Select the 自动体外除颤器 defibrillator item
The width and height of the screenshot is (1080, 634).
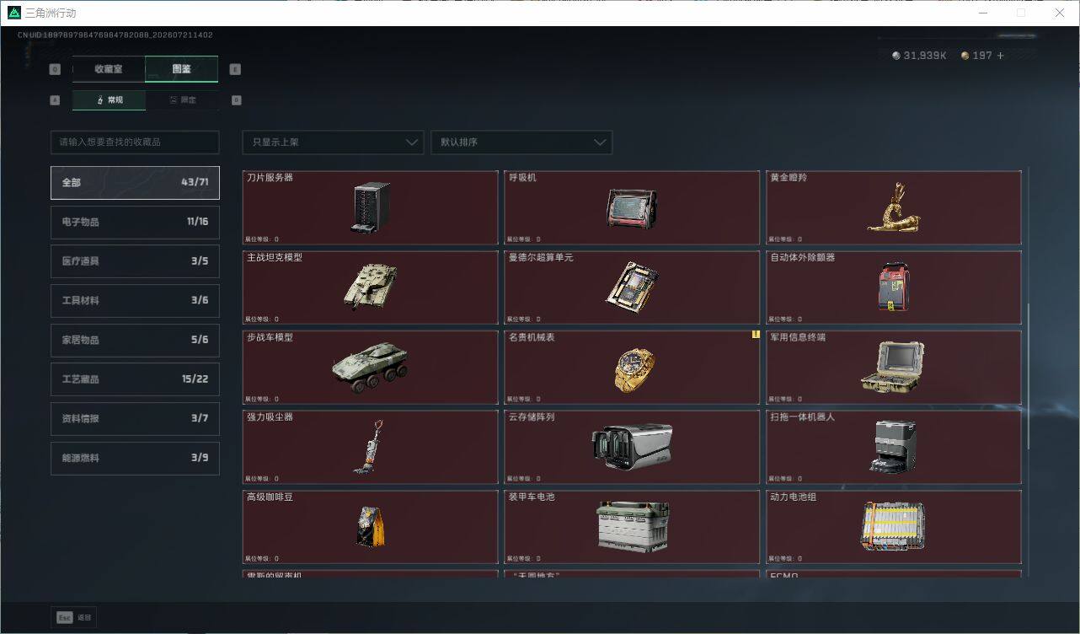tap(894, 287)
